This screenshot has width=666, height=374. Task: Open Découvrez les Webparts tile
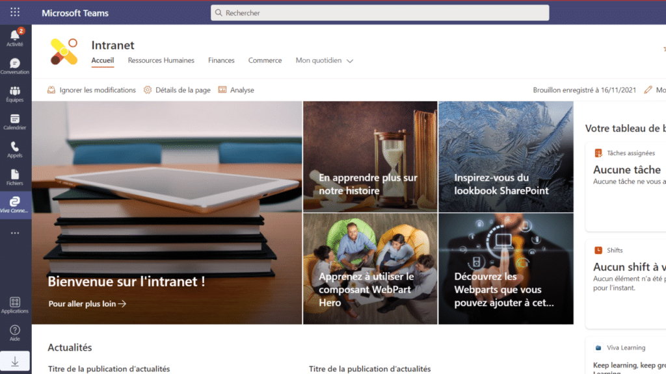pyautogui.click(x=506, y=269)
